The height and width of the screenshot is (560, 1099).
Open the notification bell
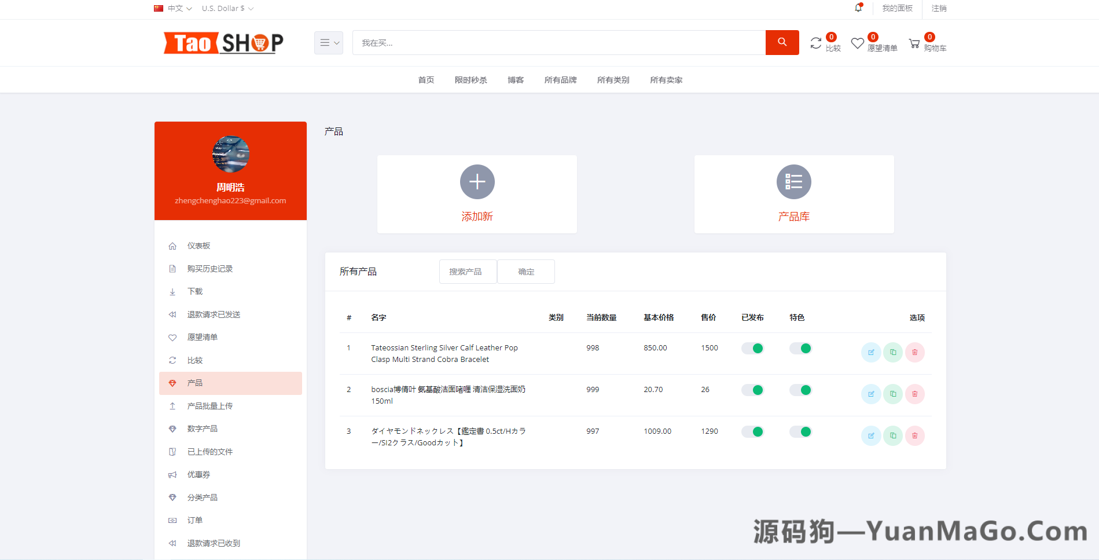coord(858,8)
